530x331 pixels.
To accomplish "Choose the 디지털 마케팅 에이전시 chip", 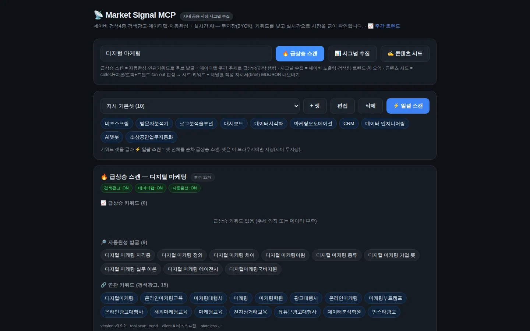I will [x=193, y=269].
